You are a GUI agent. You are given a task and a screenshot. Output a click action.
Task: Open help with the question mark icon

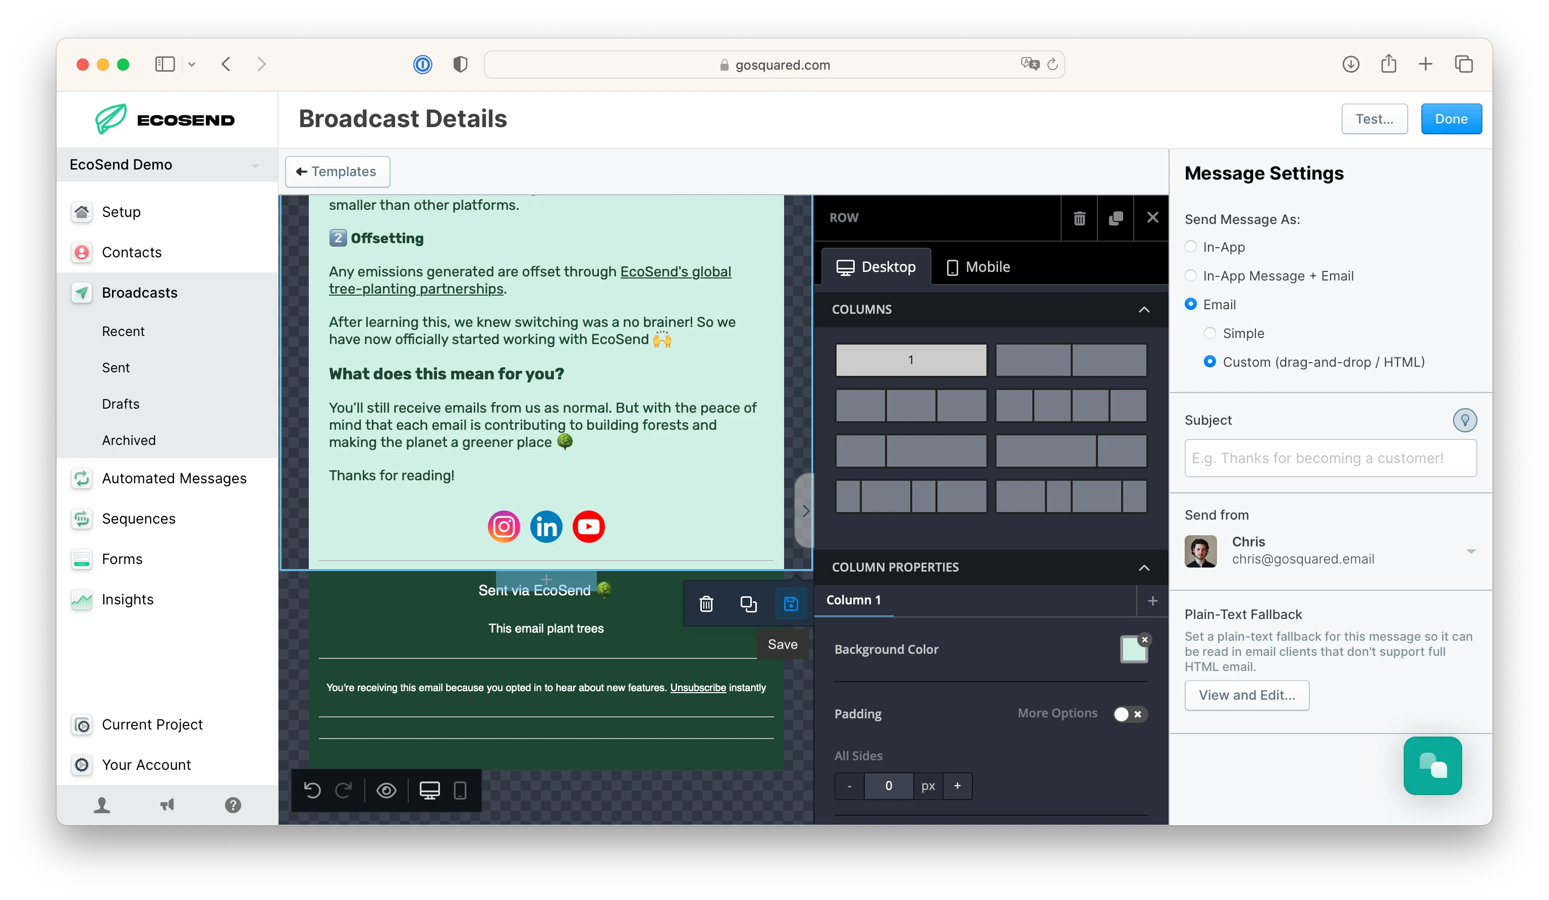232,805
